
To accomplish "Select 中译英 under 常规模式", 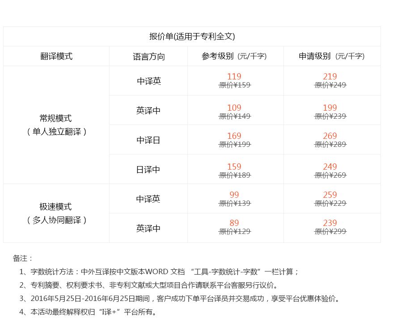I will coord(148,81).
